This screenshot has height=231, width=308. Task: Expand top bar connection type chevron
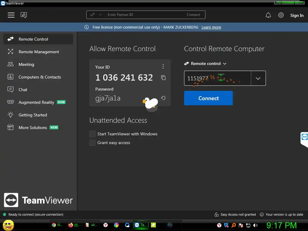(100, 15)
